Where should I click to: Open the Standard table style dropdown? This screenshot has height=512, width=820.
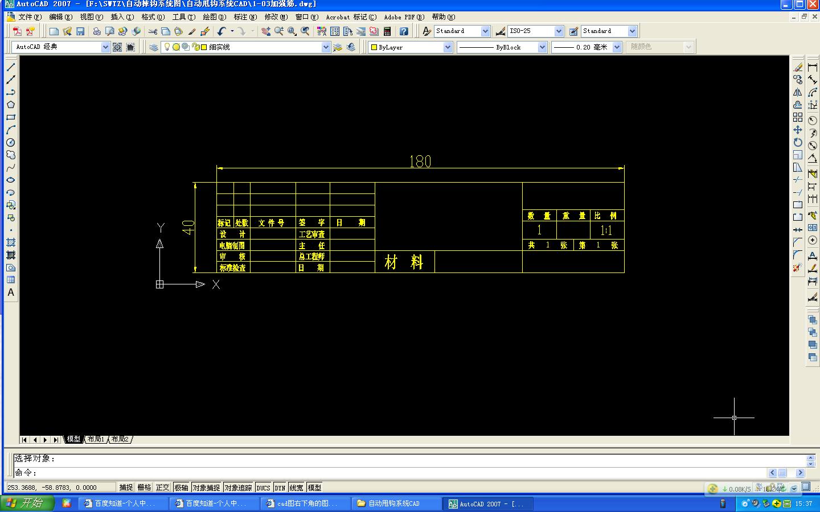click(632, 31)
